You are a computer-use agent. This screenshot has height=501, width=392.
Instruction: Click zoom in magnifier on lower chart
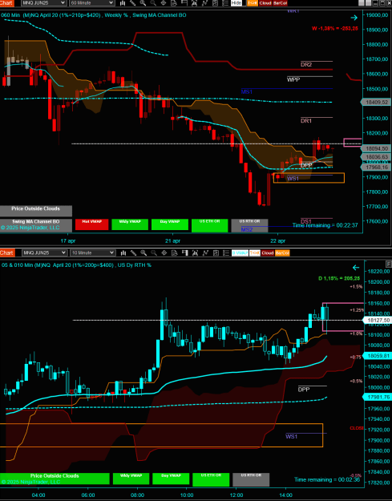tap(143, 253)
